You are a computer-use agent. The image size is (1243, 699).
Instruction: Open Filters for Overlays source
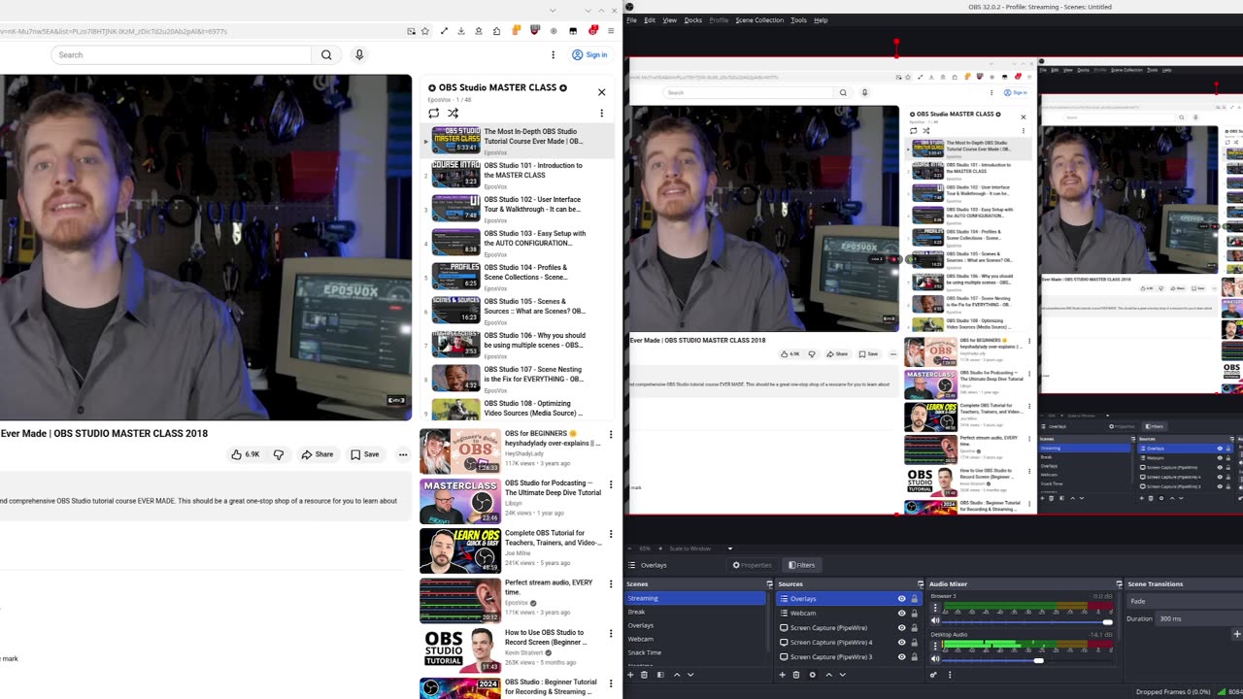tap(802, 564)
